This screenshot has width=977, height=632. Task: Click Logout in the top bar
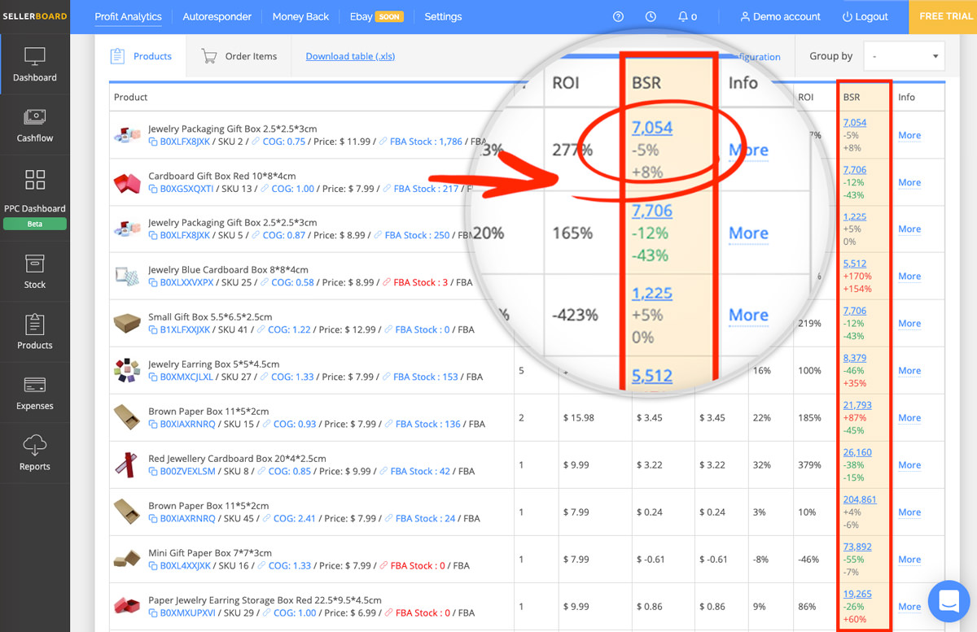point(865,16)
